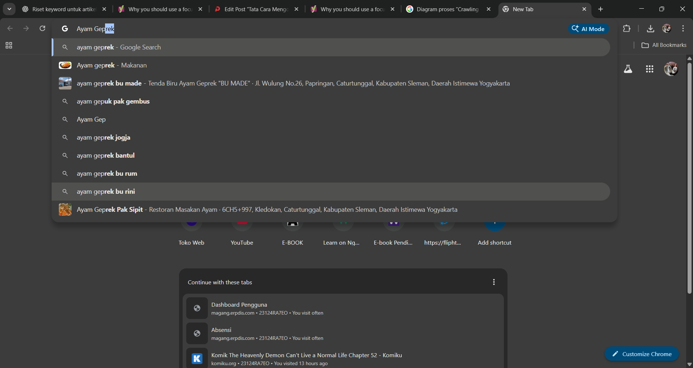Open the tab groups grid icon
Viewport: 693px width, 368px height.
tap(9, 45)
